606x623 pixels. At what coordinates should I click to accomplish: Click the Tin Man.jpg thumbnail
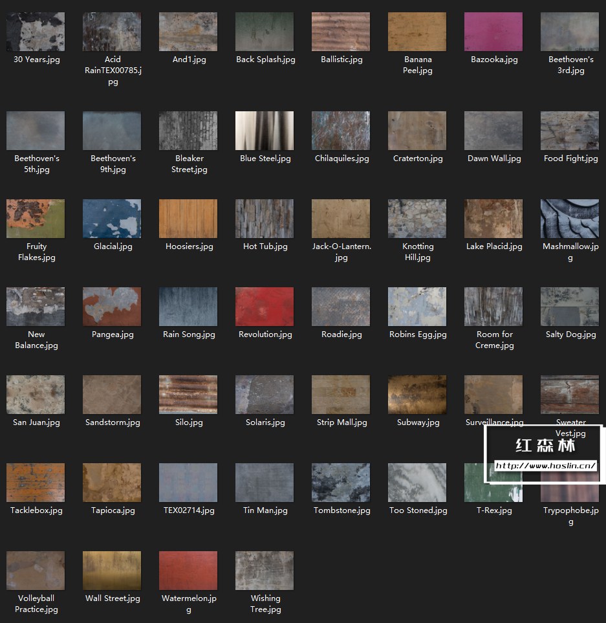[x=265, y=483]
